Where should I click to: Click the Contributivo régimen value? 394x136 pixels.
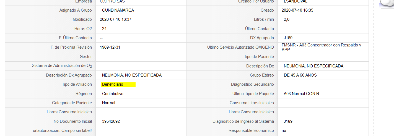(113, 94)
